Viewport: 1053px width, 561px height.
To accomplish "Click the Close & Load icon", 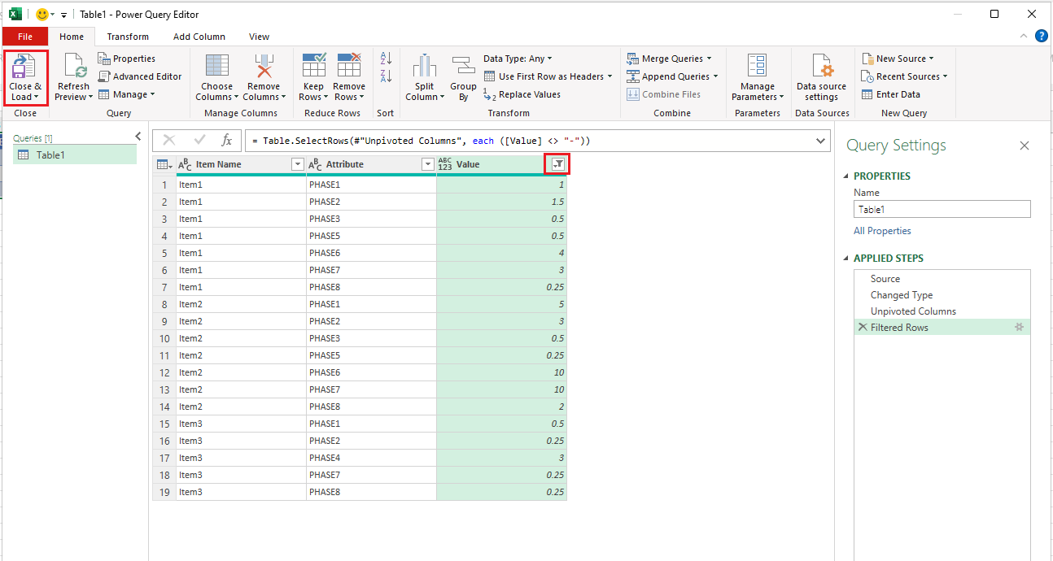I will coord(25,67).
